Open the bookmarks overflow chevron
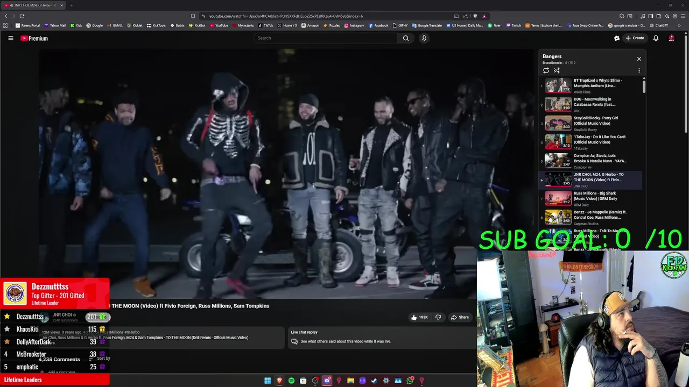The height and width of the screenshot is (387, 689). pos(679,25)
